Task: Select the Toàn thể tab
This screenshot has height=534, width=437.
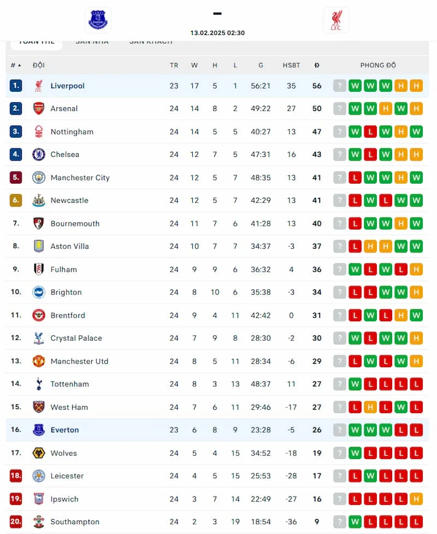Action: [37, 43]
